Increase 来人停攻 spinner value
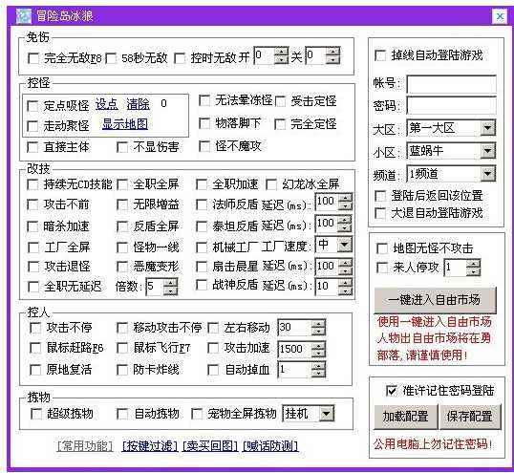Screen dimensions: 514x473 click(x=474, y=264)
